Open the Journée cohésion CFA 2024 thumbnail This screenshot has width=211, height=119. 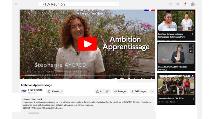[x=176, y=85]
